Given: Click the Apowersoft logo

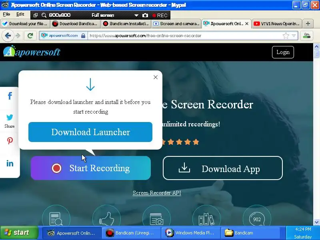Looking at the screenshot, I should point(32,51).
